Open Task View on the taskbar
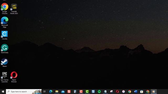Screen dimensions: 168x94 pyautogui.click(x=44, y=92)
